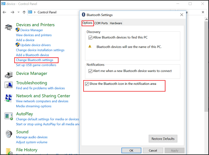Screen dimensions: 209x155
Task: Toggle Alert me when new Bluetooth device connects
Action: point(90,71)
